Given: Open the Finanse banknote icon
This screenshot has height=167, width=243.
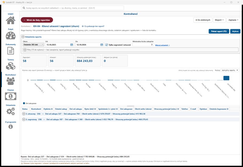Looking at the screenshot, I should 11,96.
